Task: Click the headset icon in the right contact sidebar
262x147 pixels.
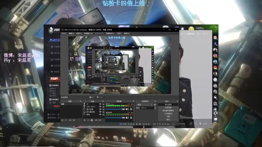Action: click(215, 113)
